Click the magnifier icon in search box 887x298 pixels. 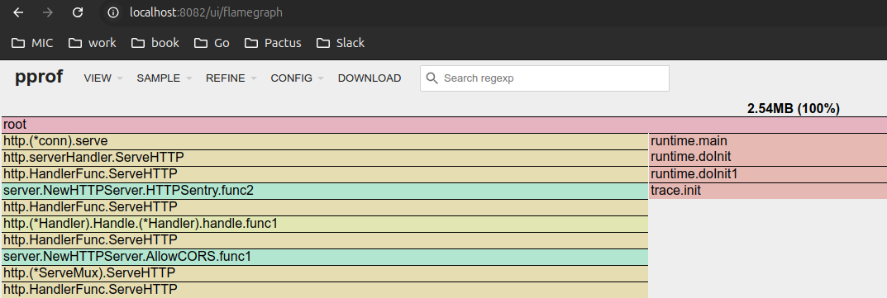[x=432, y=78]
